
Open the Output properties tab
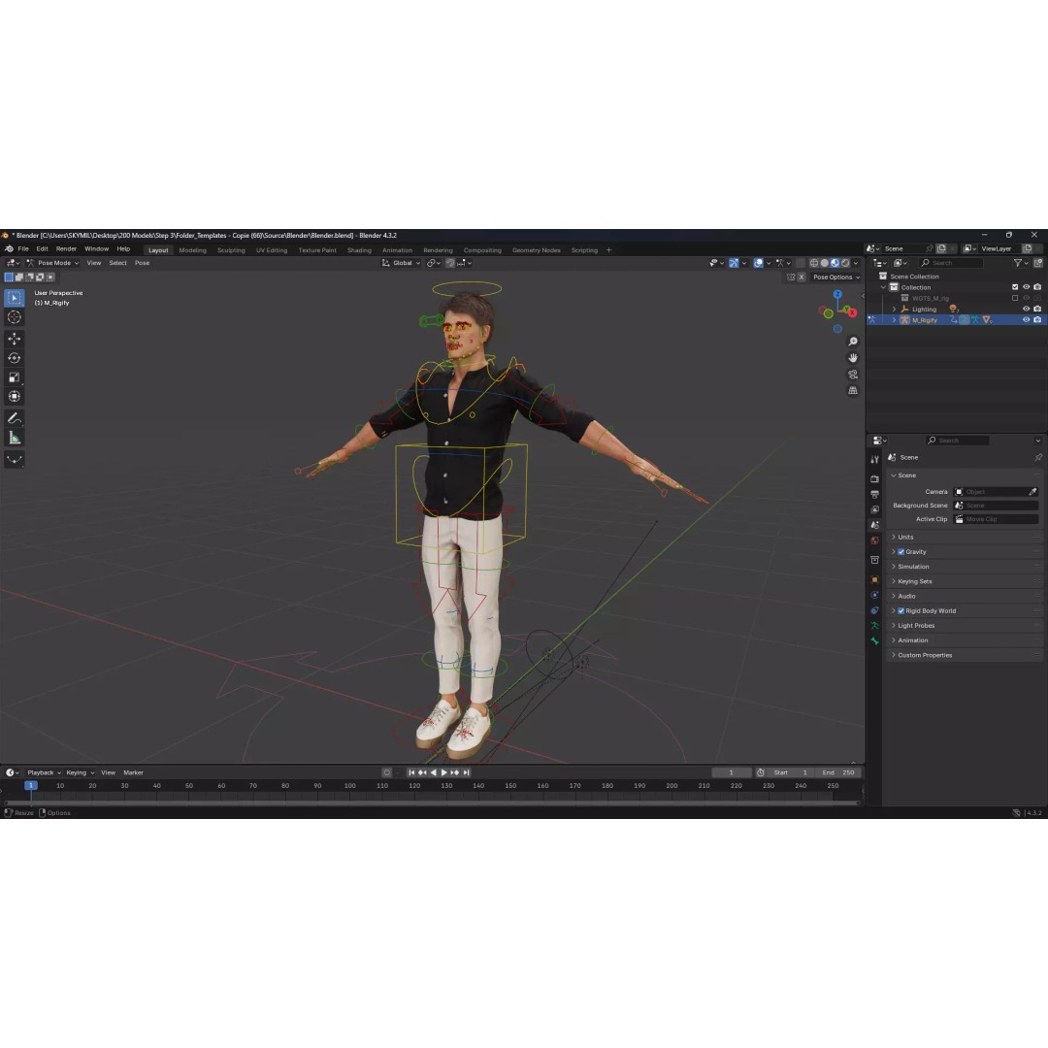coord(874,495)
